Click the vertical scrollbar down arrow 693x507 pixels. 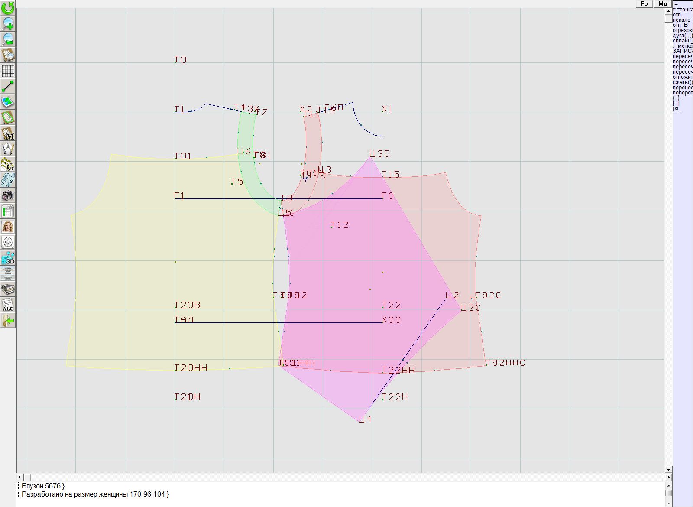pos(668,469)
